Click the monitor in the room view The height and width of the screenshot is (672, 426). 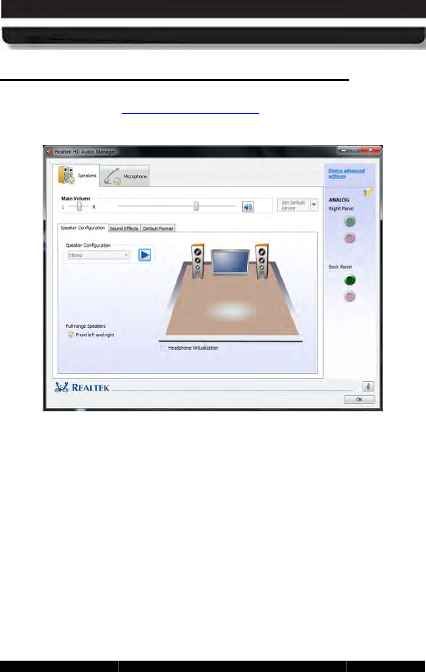pyautogui.click(x=230, y=262)
